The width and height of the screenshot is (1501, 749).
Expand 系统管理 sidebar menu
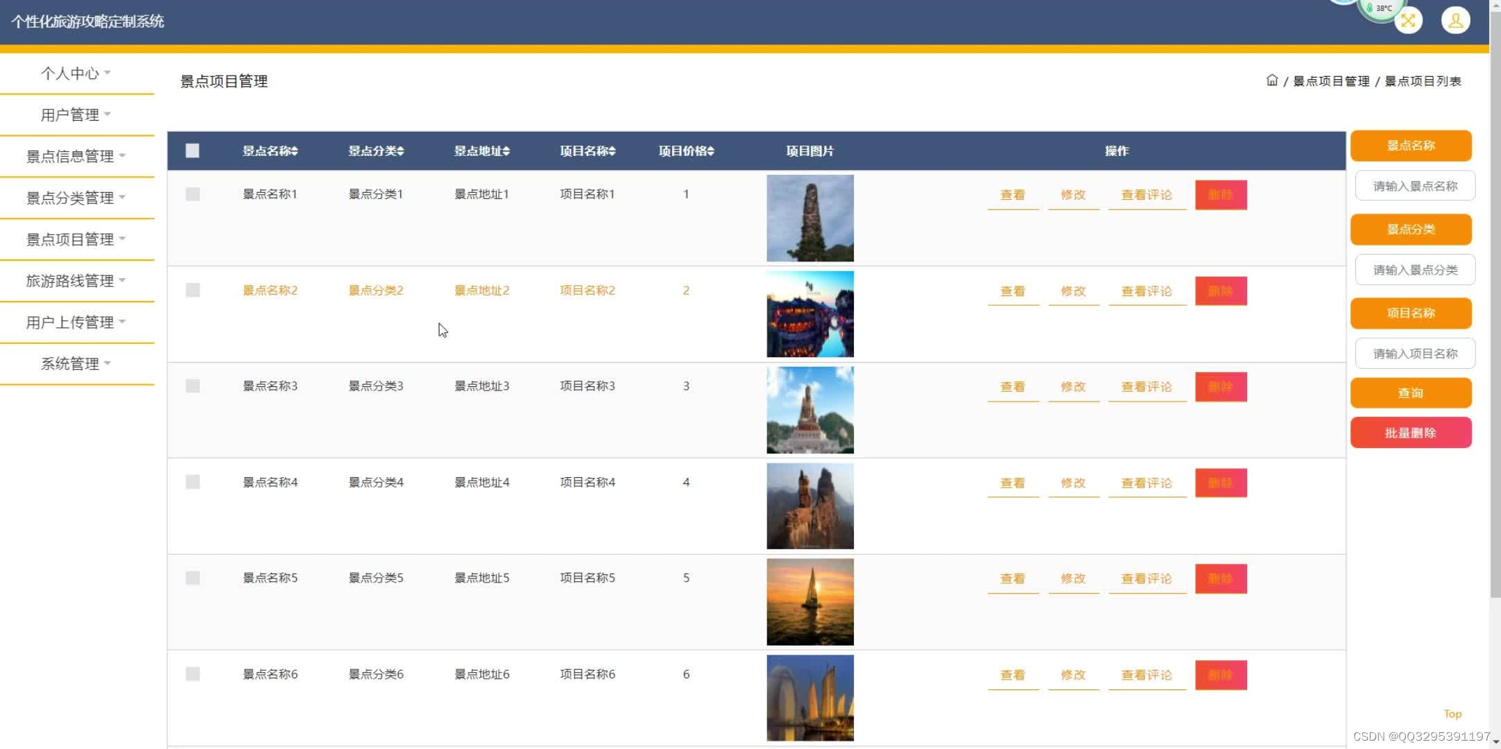click(x=76, y=364)
